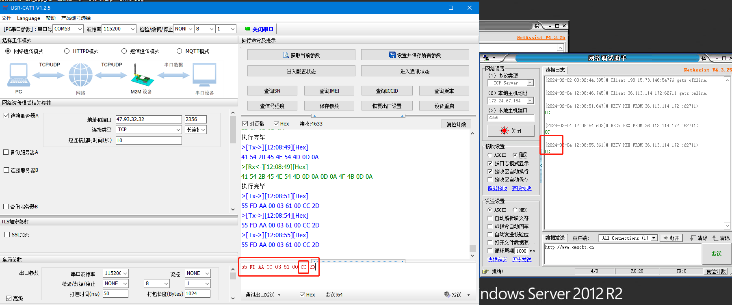This screenshot has width=732, height=305.
Task: Open the COM53 serial port dropdown
Action: click(x=80, y=29)
